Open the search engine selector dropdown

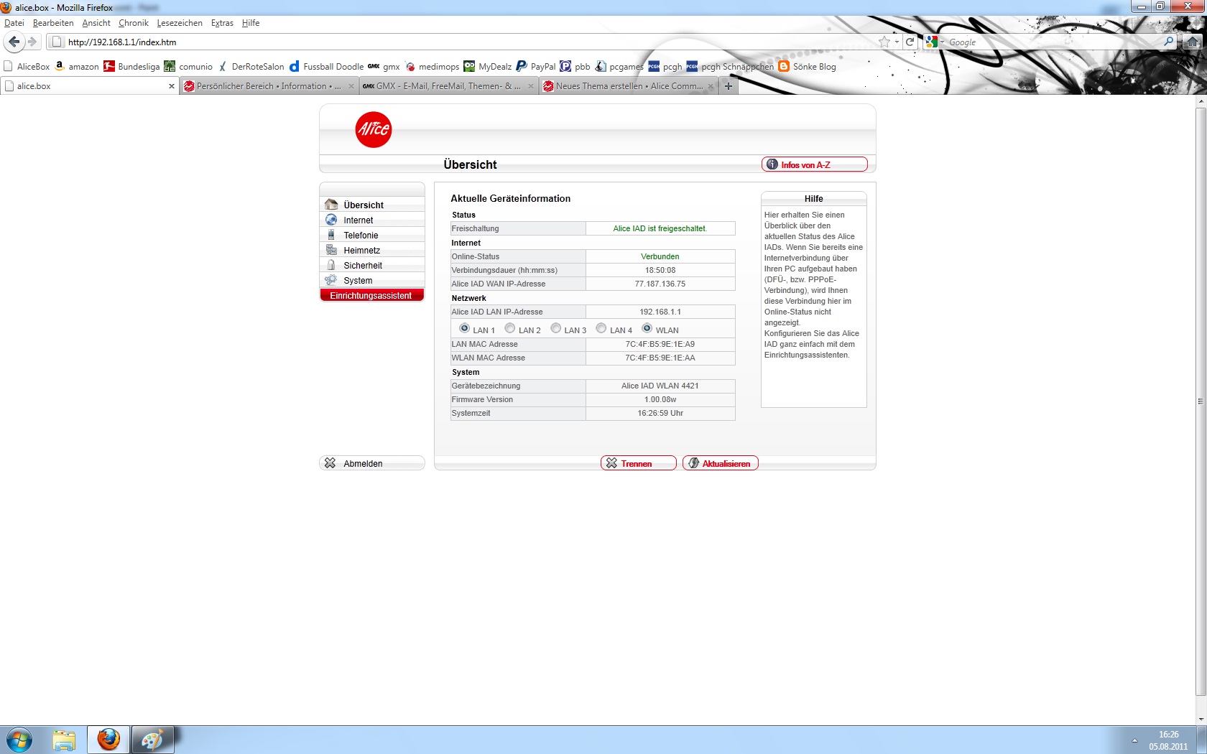click(934, 42)
